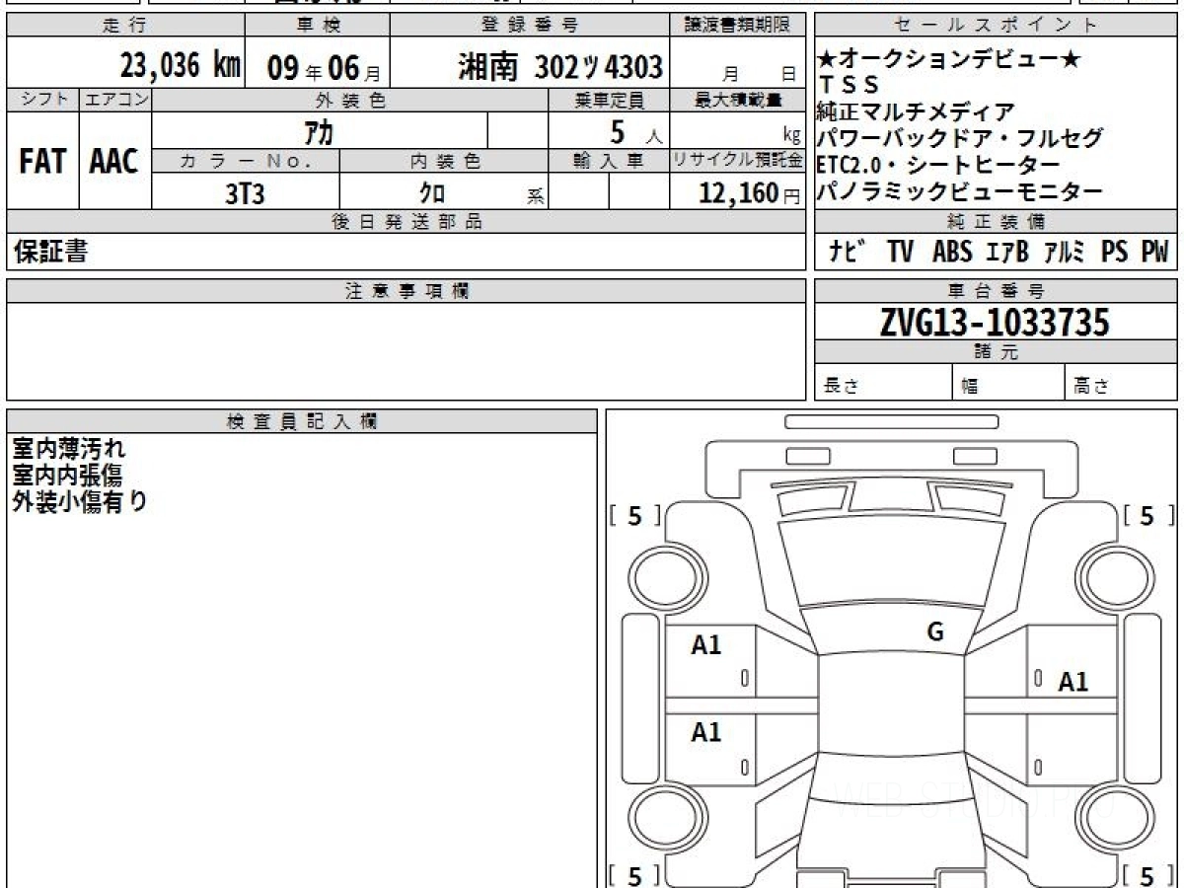
Task: Click the inspector note 室内内張傷
Action: [67, 476]
